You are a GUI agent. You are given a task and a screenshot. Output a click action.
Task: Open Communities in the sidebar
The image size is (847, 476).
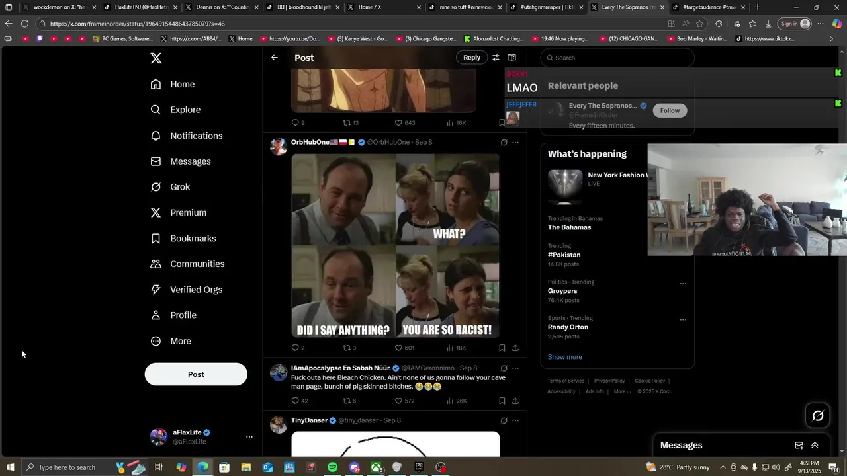click(187, 264)
